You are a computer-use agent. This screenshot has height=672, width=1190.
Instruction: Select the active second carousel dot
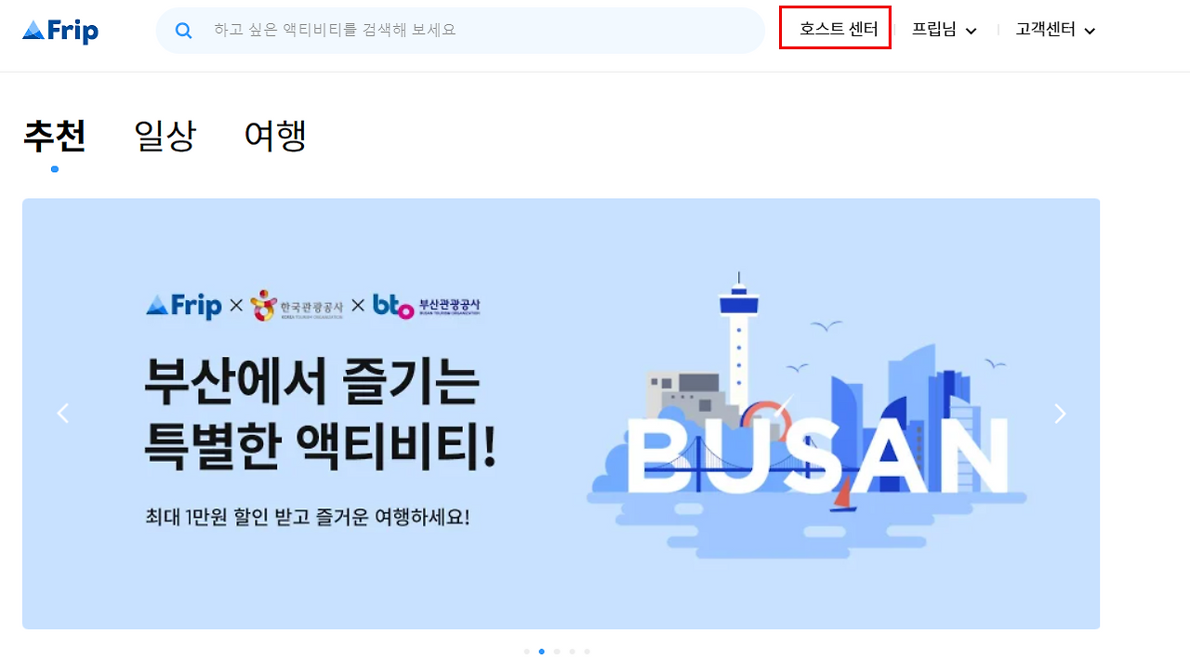click(x=542, y=652)
